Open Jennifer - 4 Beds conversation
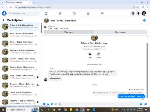 click(20, 60)
